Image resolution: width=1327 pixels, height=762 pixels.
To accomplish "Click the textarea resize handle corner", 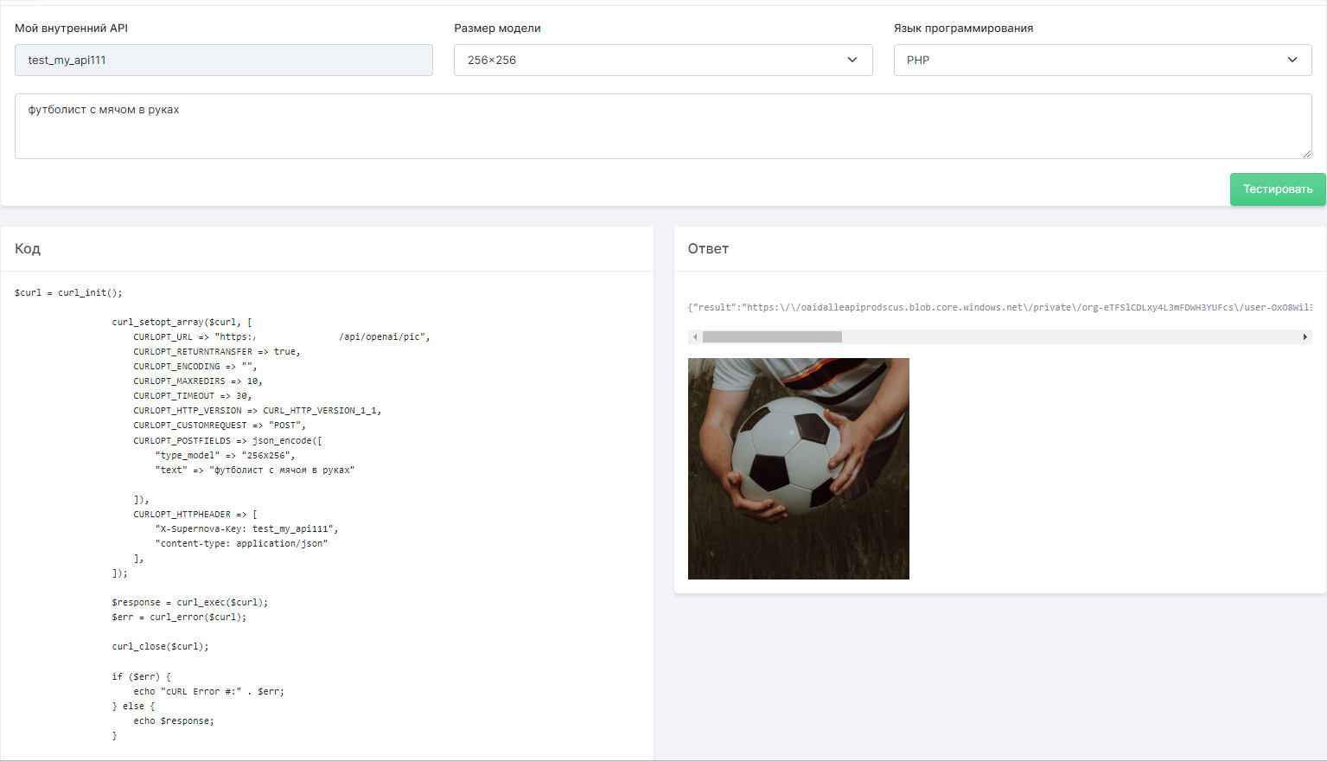I will tap(1307, 154).
